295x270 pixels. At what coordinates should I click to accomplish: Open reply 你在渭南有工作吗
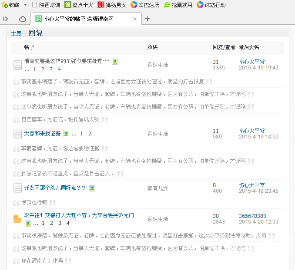42,260
